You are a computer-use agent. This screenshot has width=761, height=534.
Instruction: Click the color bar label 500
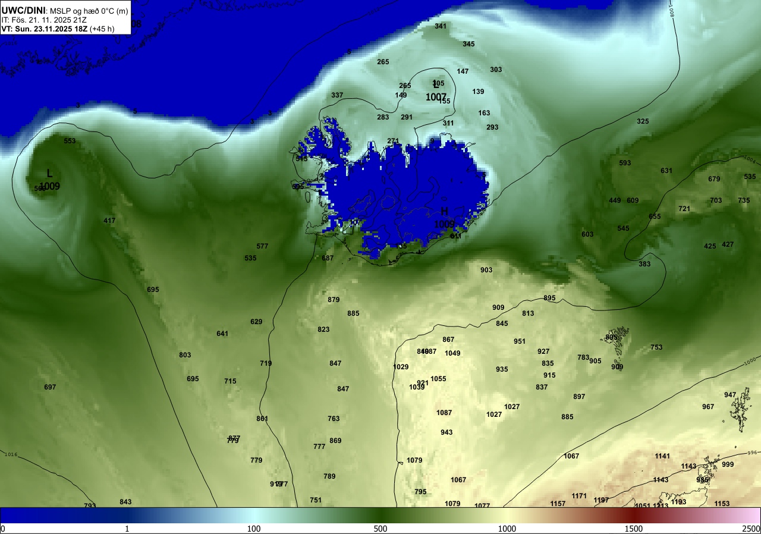tap(380, 529)
